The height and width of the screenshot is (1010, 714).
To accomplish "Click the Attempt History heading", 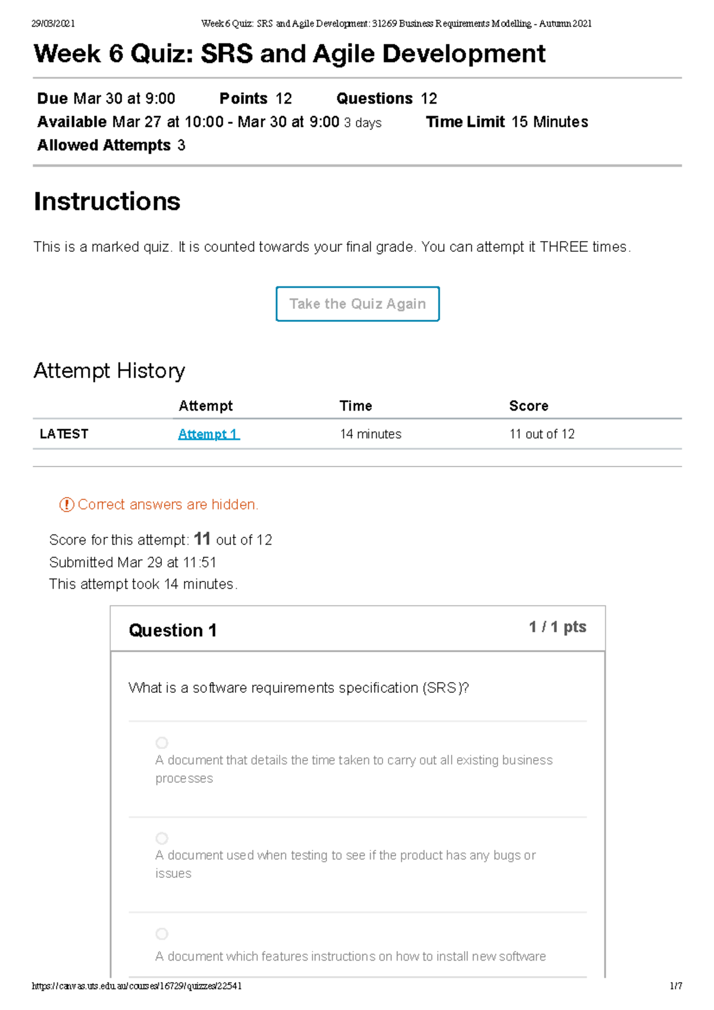I will 109,371.
